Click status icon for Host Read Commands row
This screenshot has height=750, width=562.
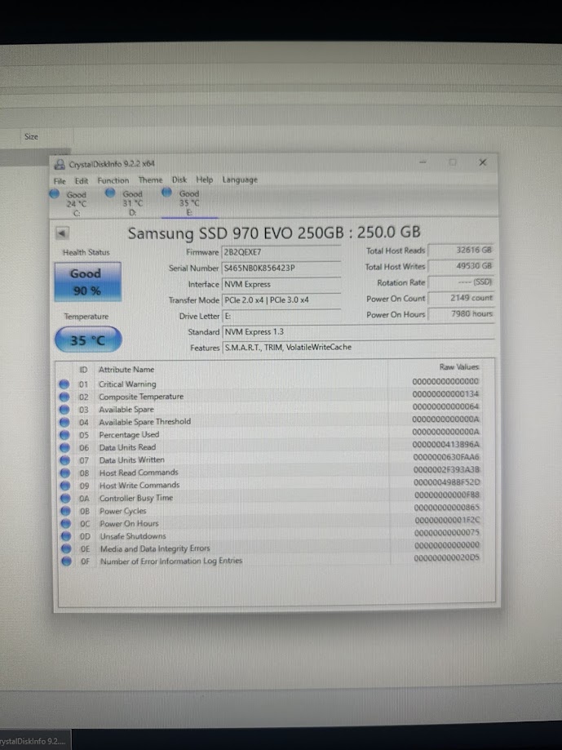click(x=65, y=473)
